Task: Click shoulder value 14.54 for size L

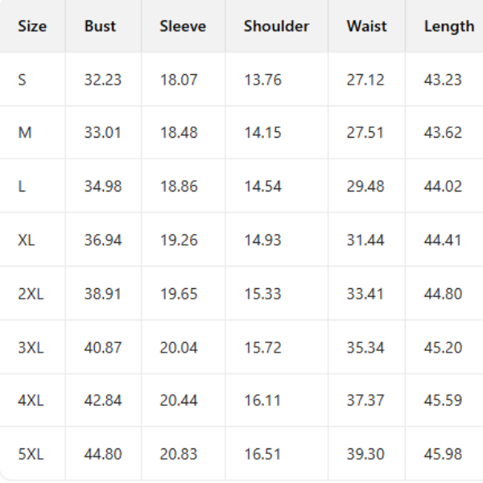Action: click(x=263, y=187)
